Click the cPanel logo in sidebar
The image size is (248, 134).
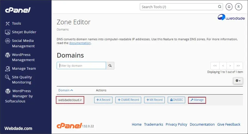click(18, 10)
